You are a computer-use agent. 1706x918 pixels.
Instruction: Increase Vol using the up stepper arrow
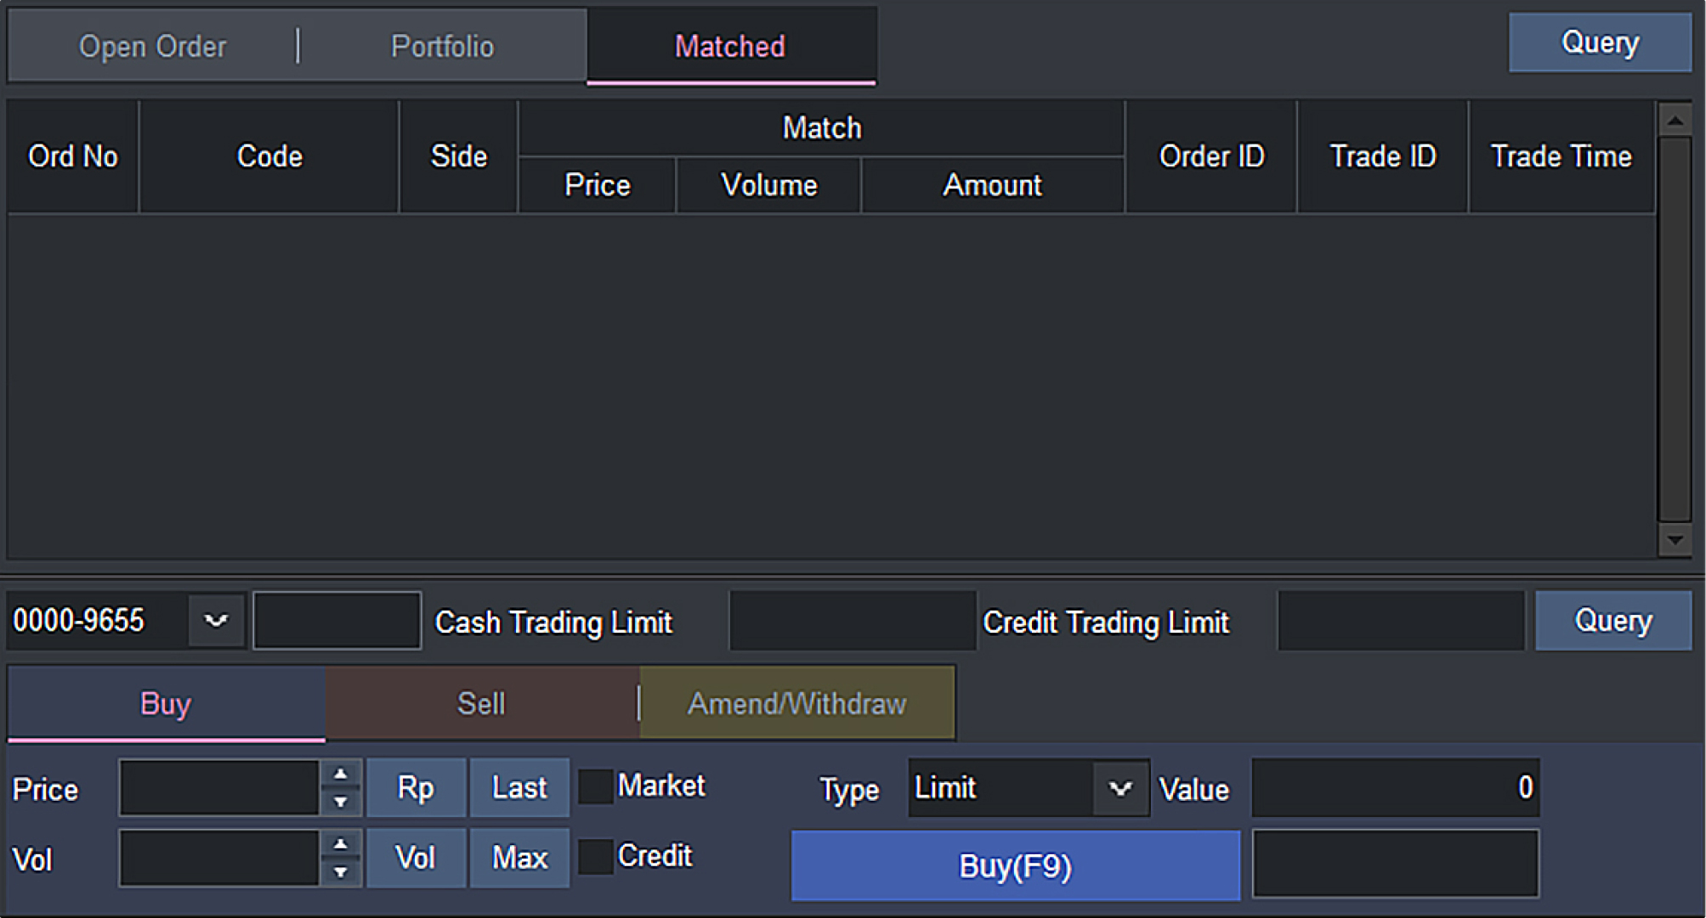pyautogui.click(x=342, y=844)
